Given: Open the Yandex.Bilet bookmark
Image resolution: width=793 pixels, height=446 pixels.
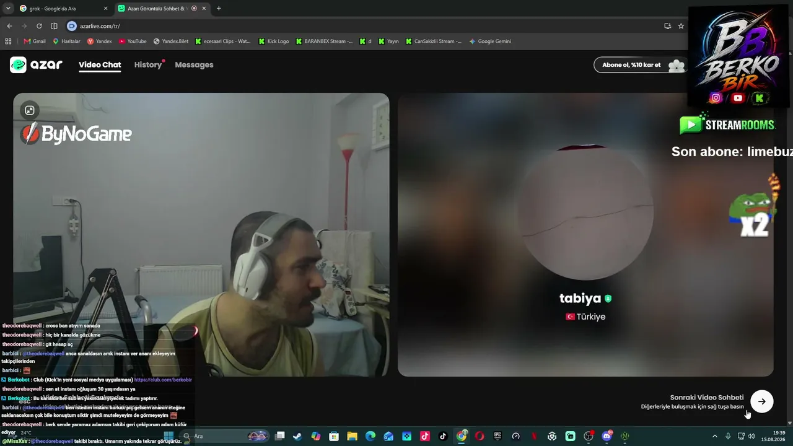Looking at the screenshot, I should click(171, 42).
